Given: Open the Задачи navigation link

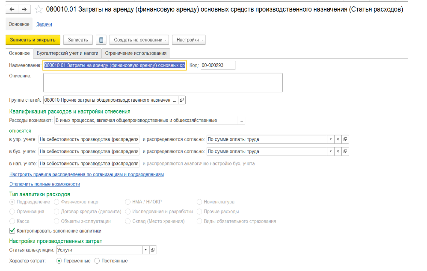Looking at the screenshot, I should tap(44, 24).
